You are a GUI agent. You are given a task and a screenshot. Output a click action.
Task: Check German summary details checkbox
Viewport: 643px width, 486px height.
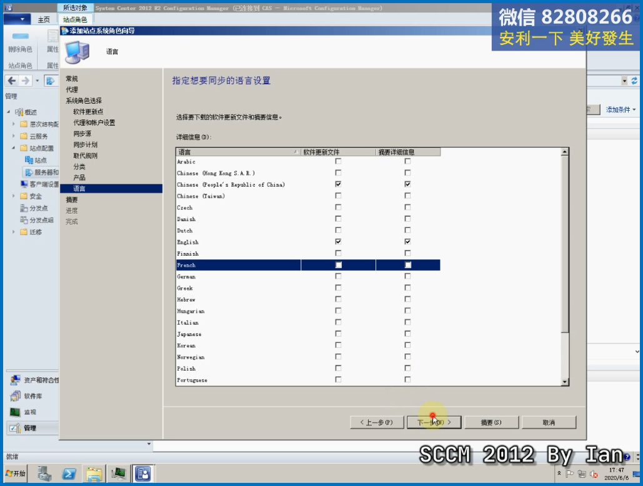tap(407, 276)
